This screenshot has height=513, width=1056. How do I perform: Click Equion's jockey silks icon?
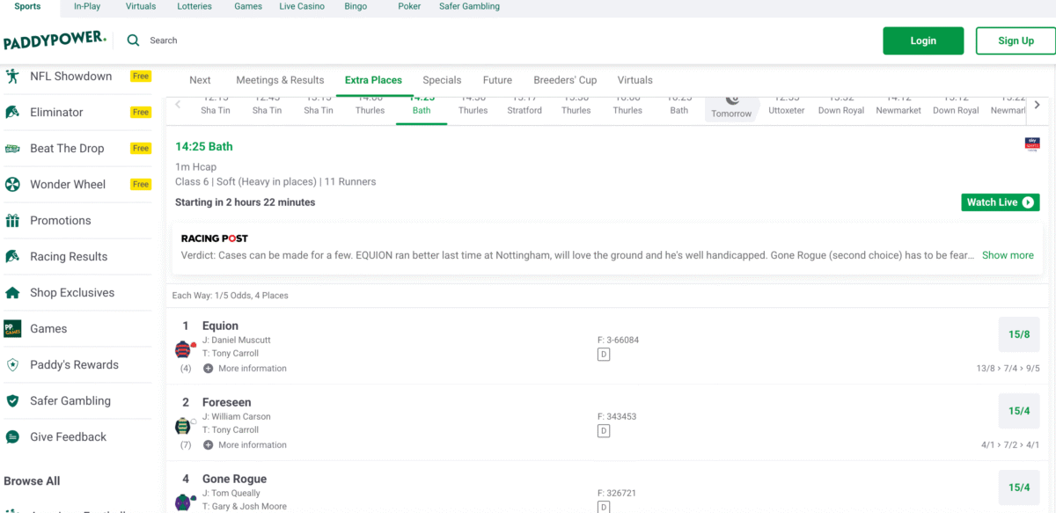pyautogui.click(x=183, y=349)
